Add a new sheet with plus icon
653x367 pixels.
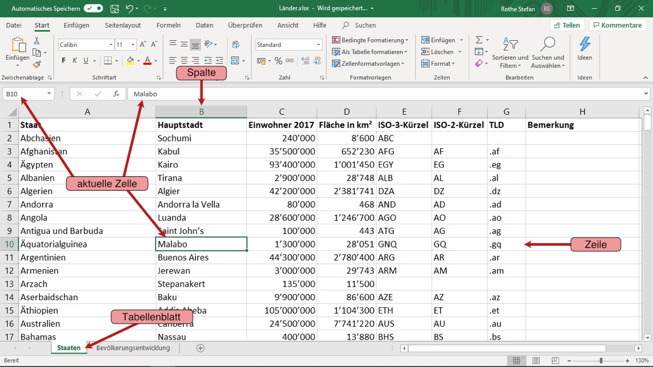(200, 348)
